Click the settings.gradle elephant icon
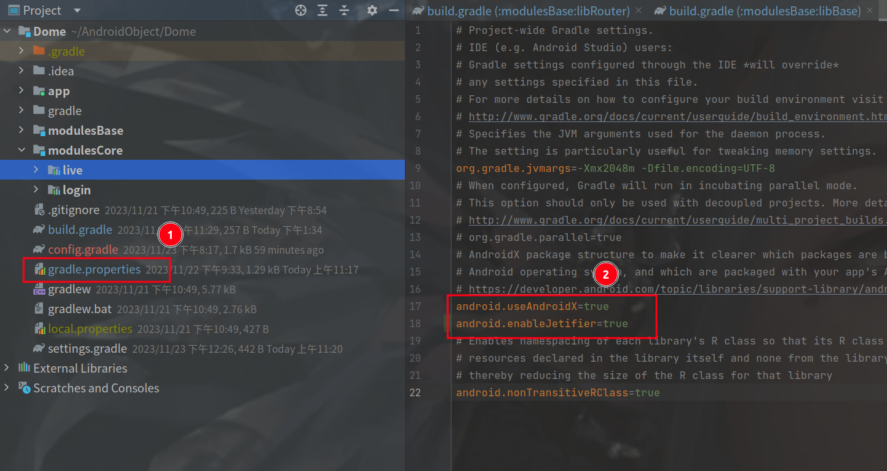Viewport: 887px width, 471px height. pos(38,348)
